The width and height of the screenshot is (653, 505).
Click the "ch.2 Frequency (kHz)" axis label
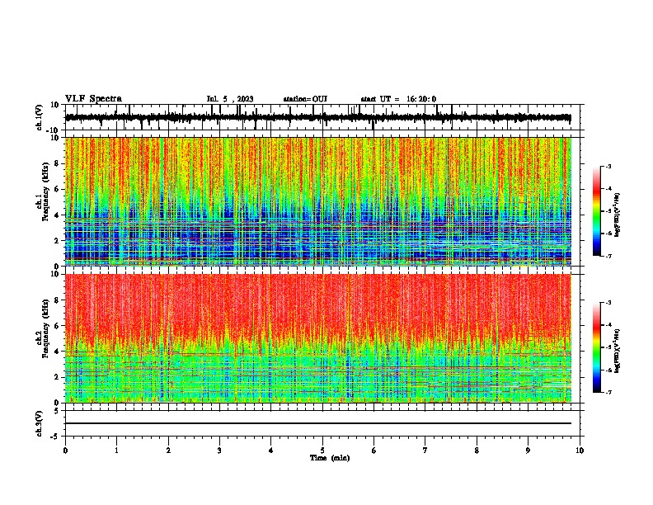tap(43, 328)
